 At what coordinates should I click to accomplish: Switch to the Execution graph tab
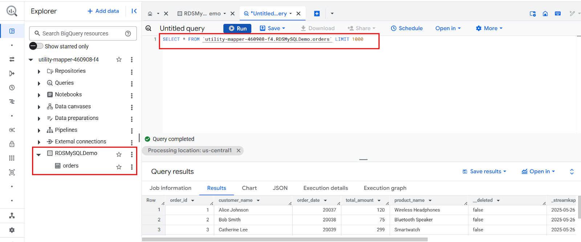click(x=385, y=188)
